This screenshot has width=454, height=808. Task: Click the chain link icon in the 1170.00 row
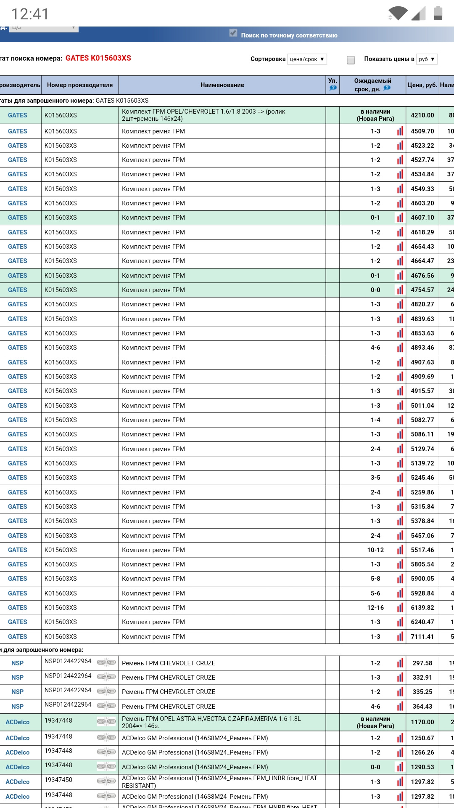[106, 721]
